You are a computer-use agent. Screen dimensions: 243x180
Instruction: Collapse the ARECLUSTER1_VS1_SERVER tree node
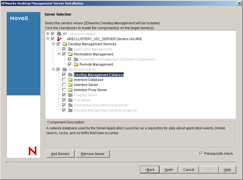click(48, 39)
